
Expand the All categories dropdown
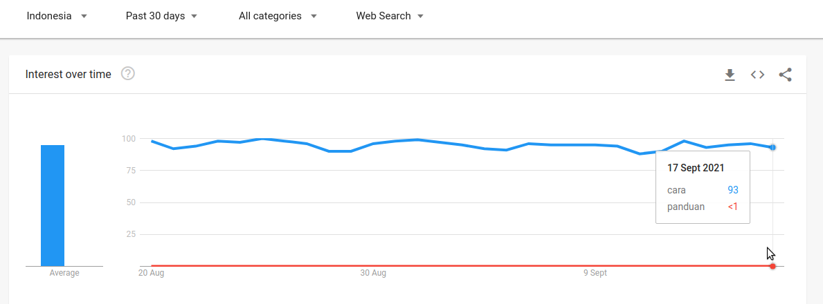pyautogui.click(x=277, y=16)
